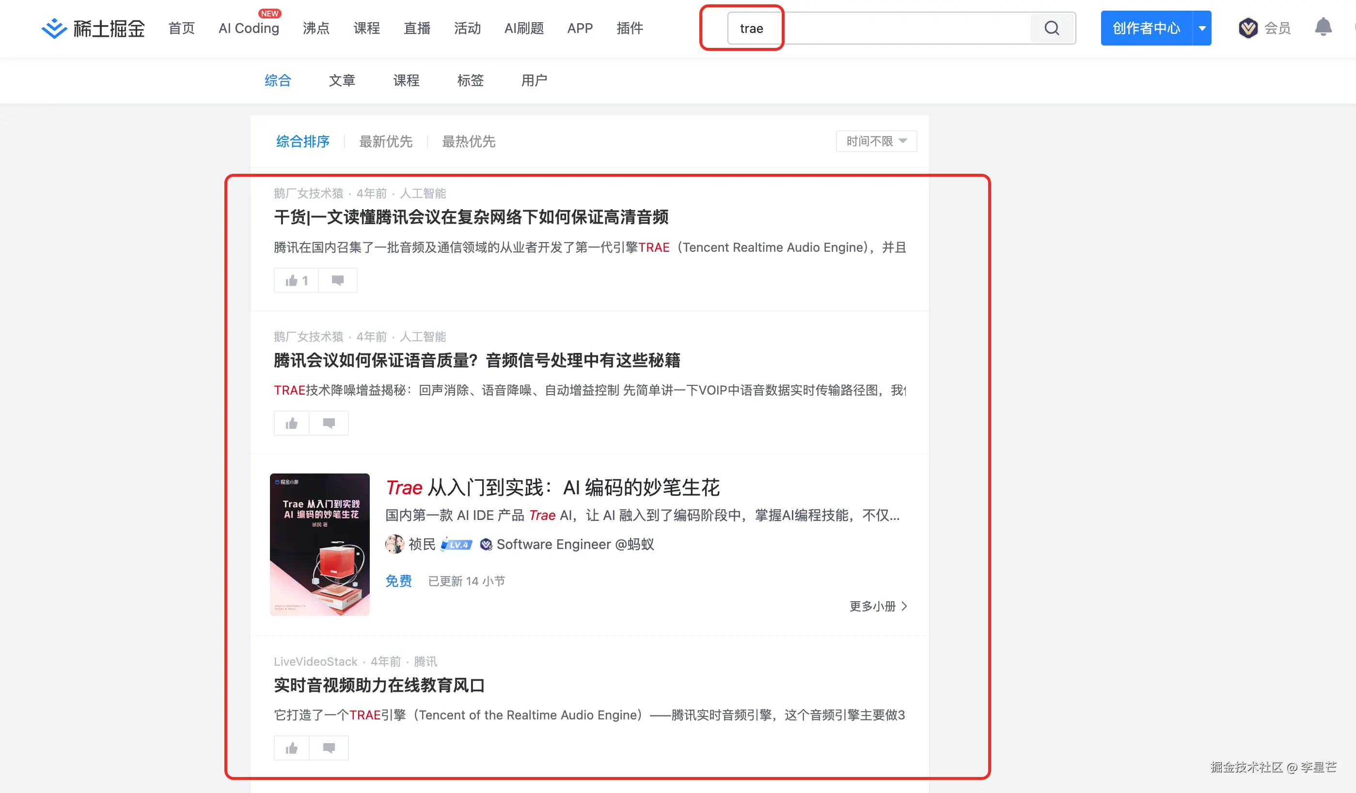Viewport: 1356px width, 793px height.
Task: Toggle like on the 腾讯会议语音质量 article
Action: pyautogui.click(x=291, y=423)
